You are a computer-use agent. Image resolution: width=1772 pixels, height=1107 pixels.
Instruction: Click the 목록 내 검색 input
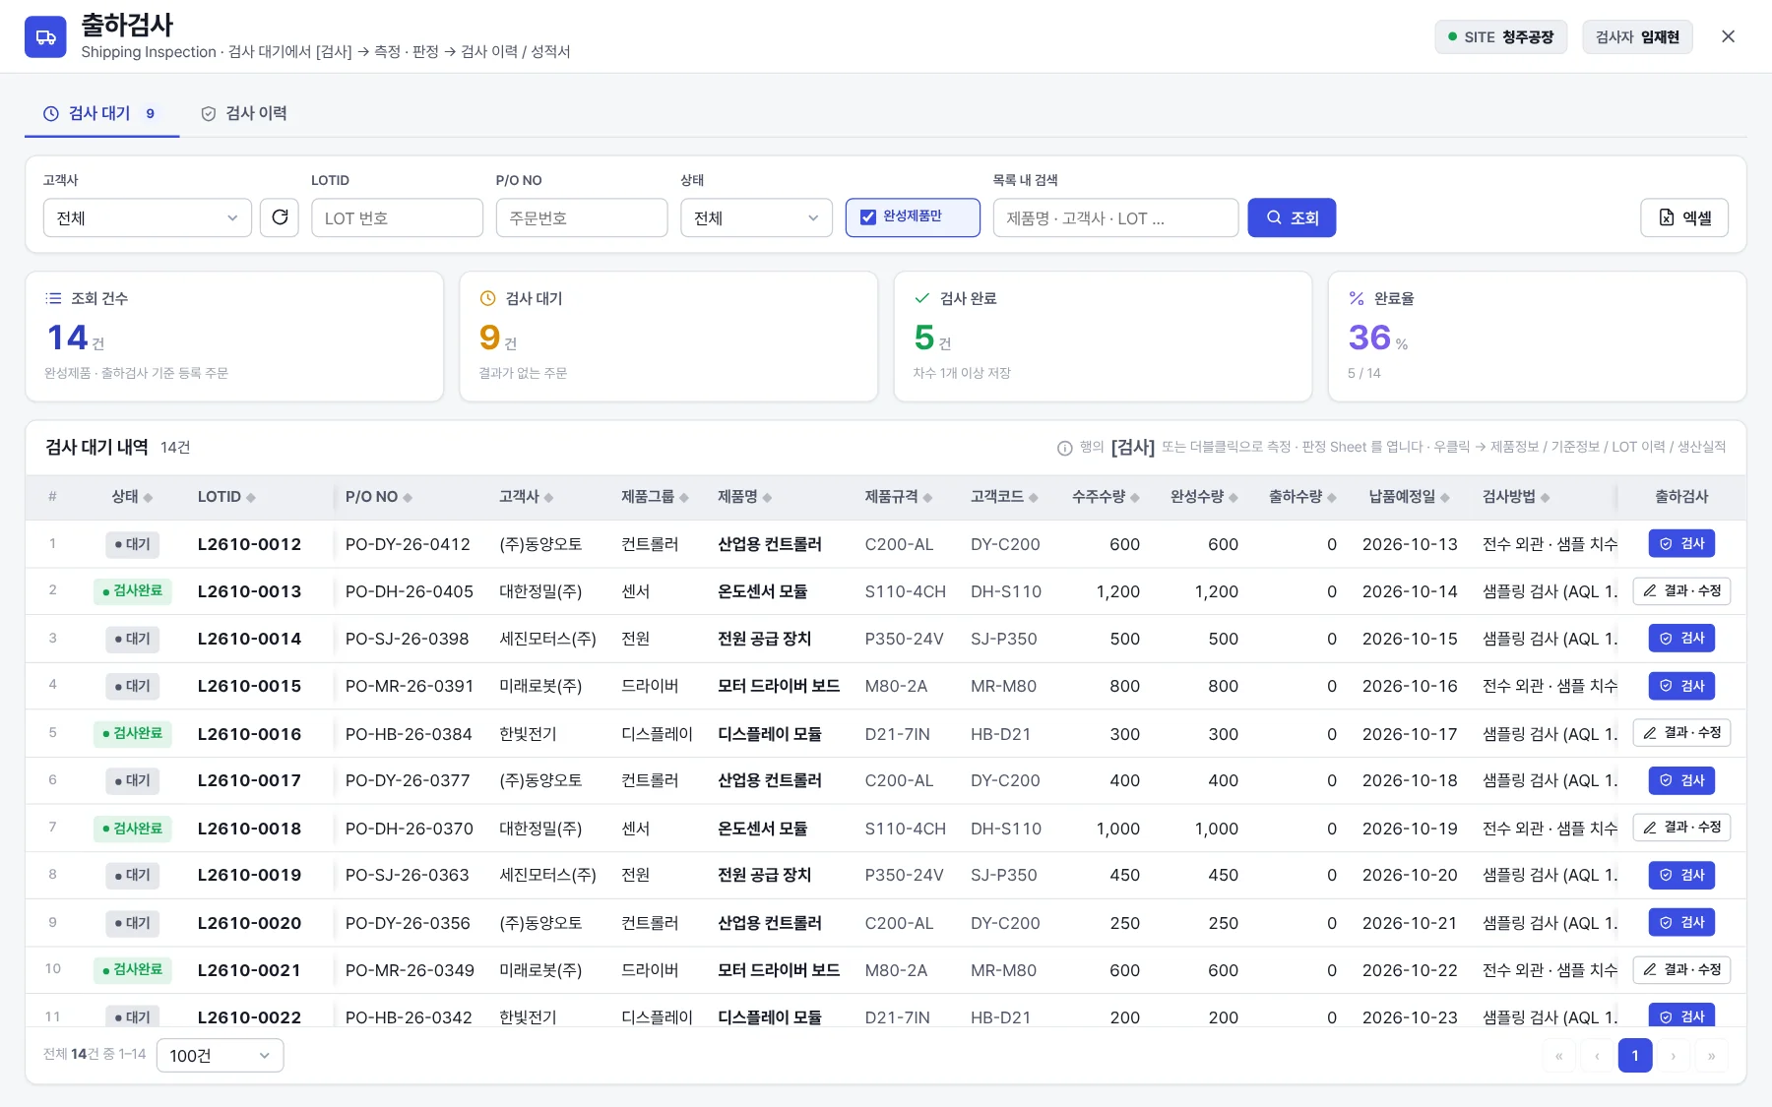[1115, 217]
